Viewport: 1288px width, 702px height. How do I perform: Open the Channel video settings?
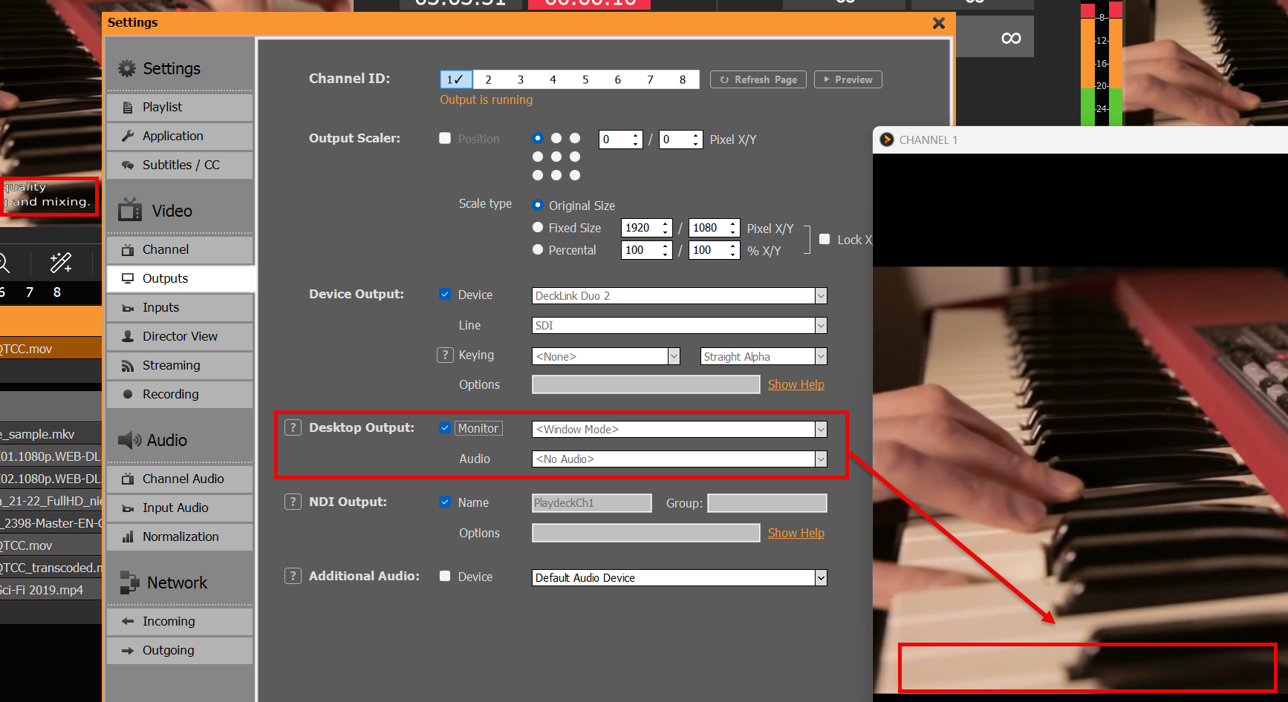[x=180, y=249]
